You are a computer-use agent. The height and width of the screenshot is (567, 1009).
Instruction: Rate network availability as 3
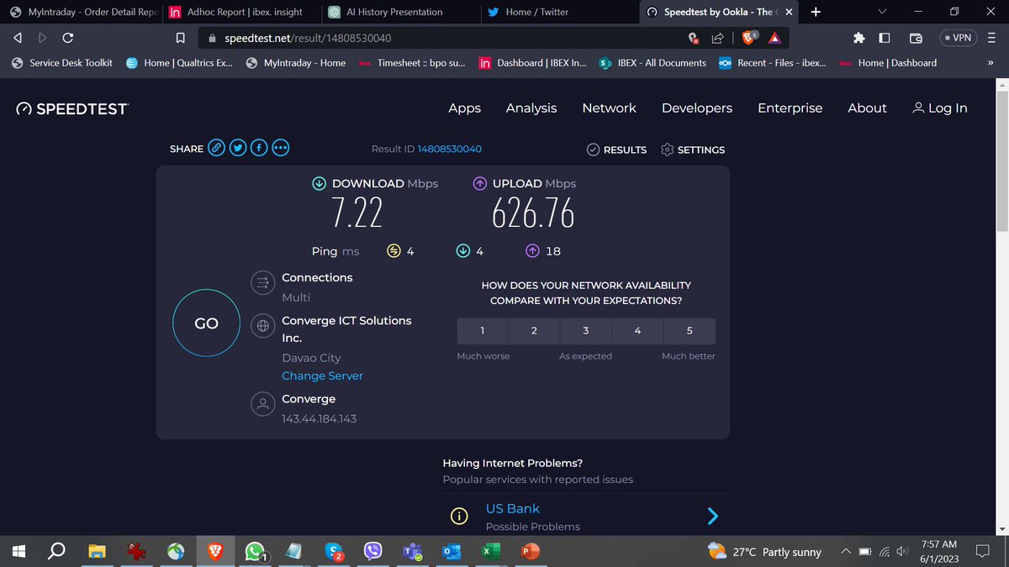[x=586, y=331]
